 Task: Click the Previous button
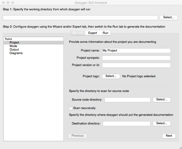pyautogui.click(x=77, y=136)
